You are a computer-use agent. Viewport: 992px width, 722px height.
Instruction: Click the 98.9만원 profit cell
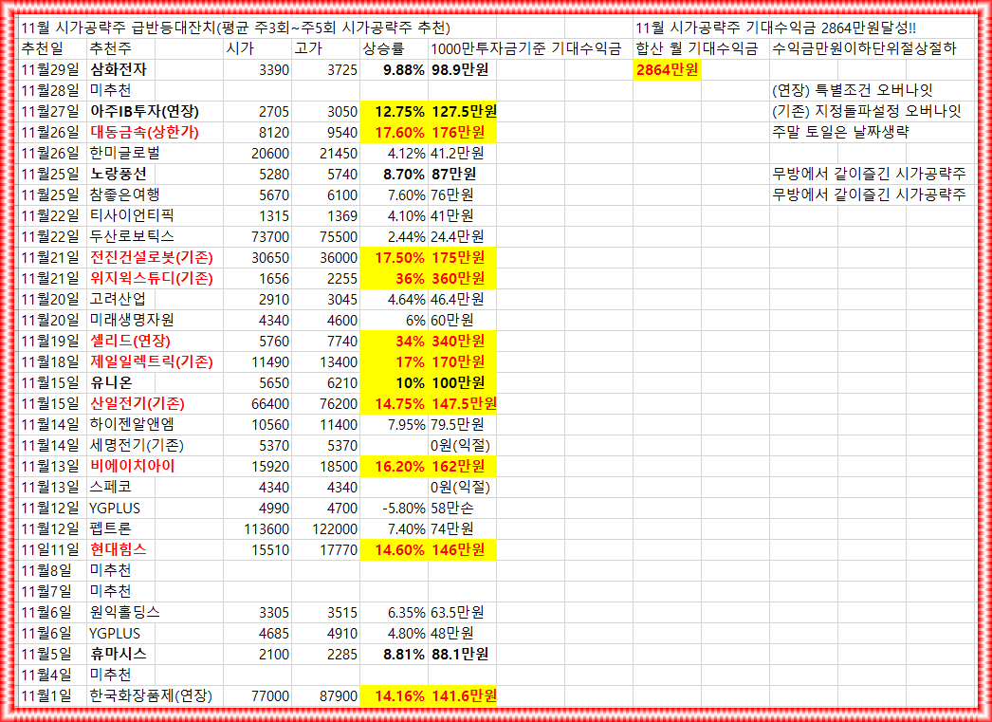point(463,69)
